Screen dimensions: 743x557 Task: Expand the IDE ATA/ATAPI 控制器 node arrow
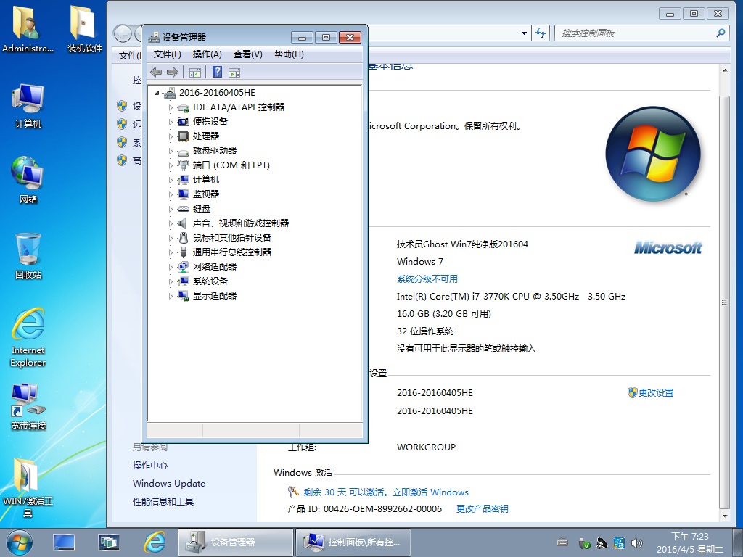pos(171,107)
